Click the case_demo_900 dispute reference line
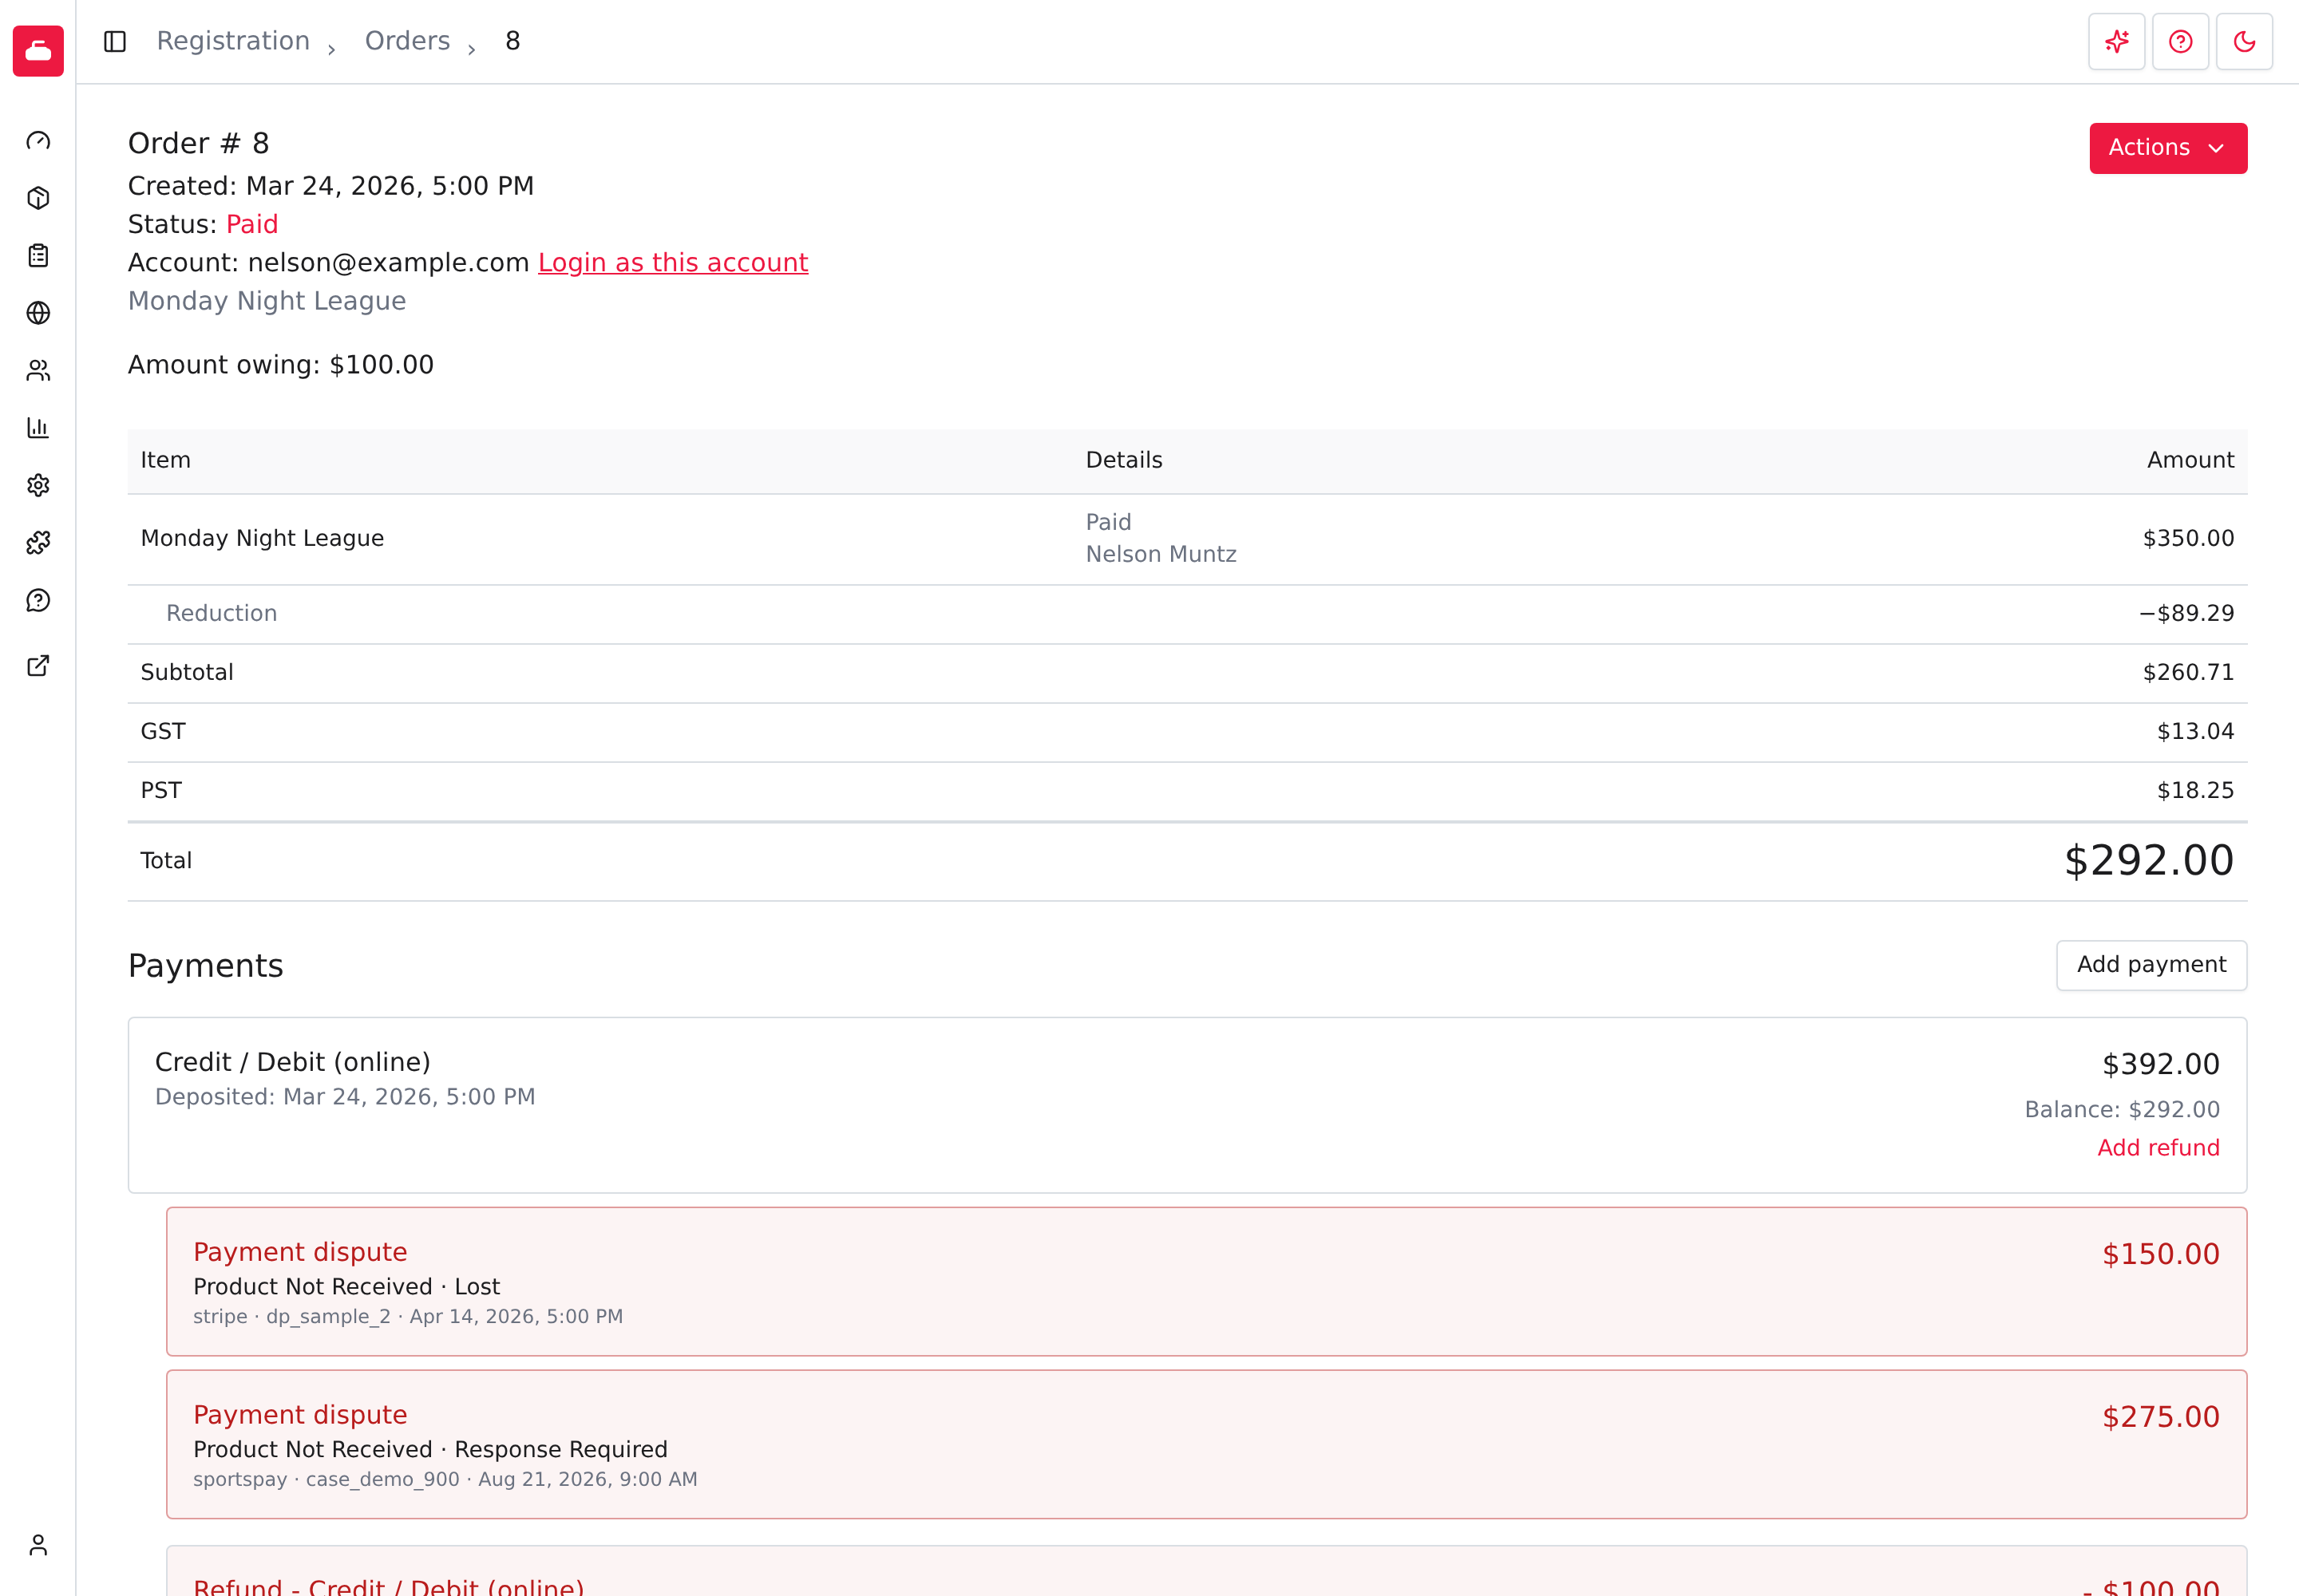Image resolution: width=2299 pixels, height=1596 pixels. (x=445, y=1480)
